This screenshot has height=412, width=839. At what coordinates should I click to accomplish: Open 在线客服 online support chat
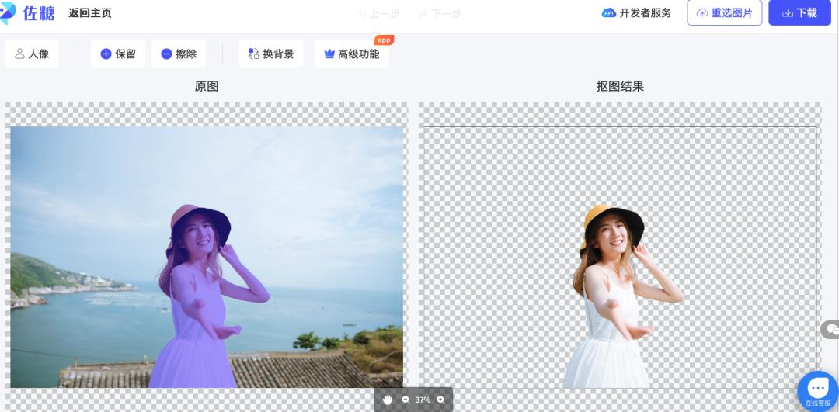[x=817, y=390]
